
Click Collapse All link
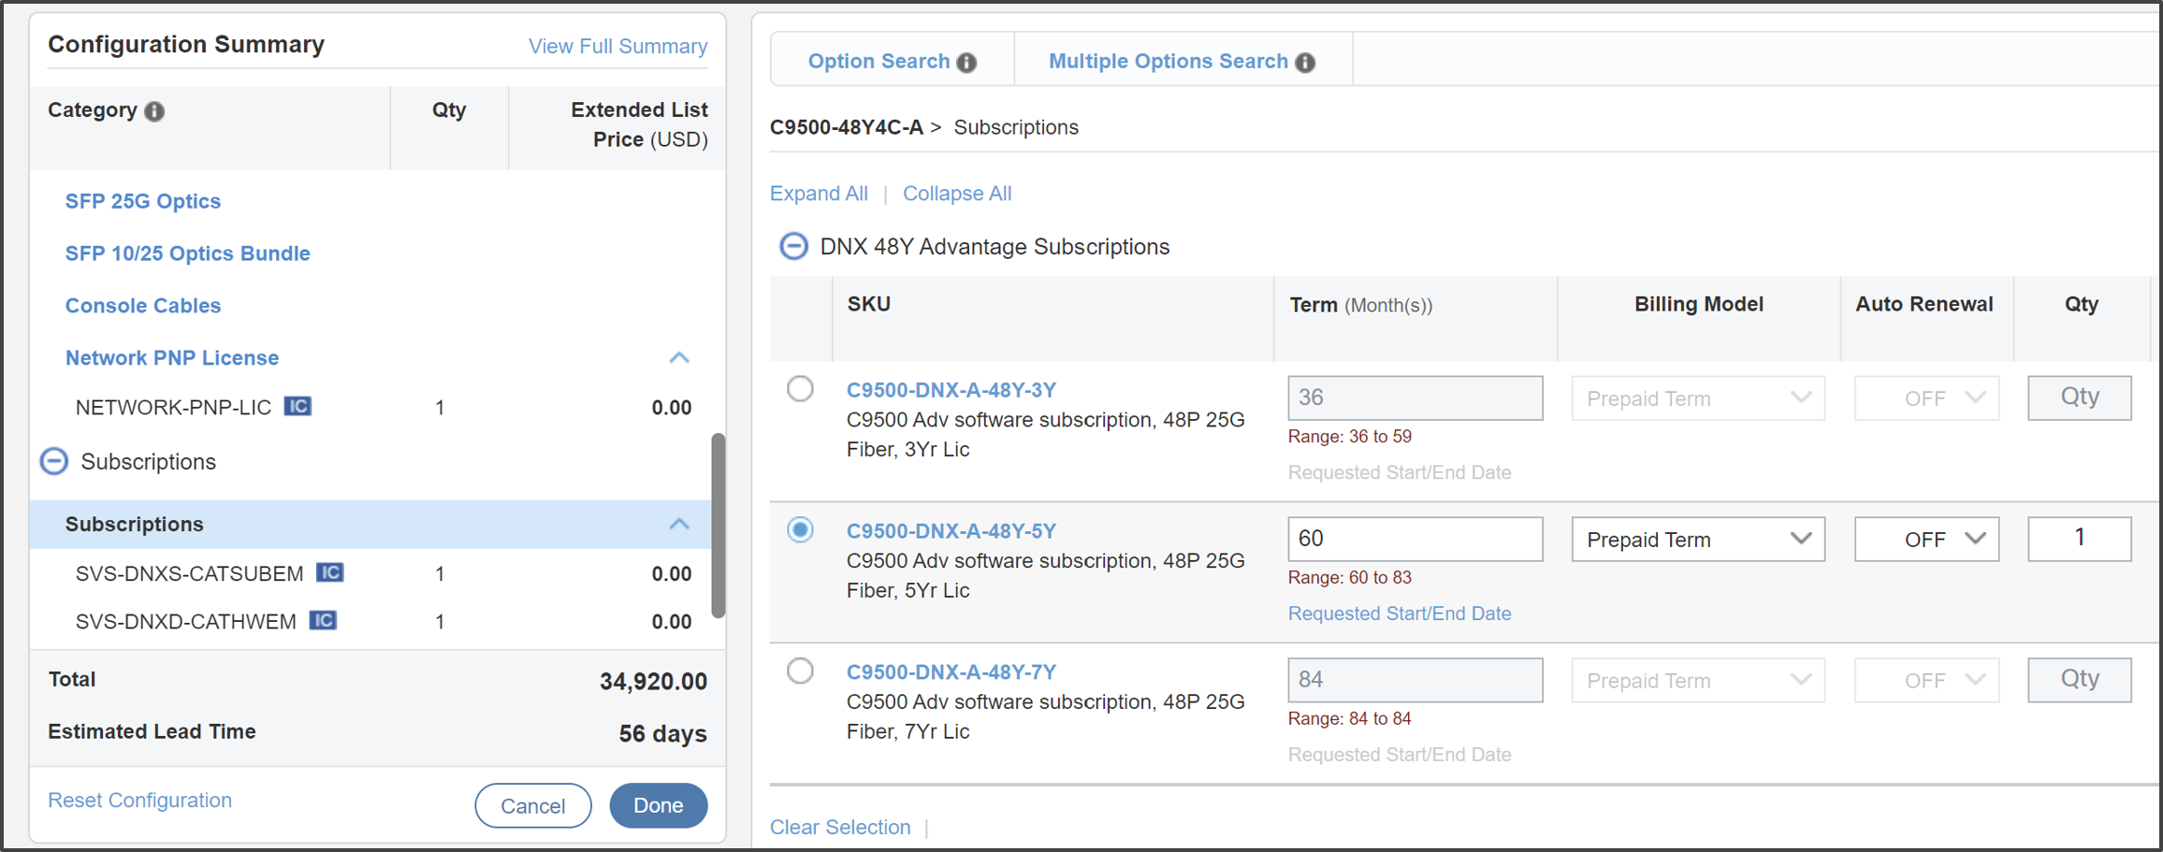point(957,194)
